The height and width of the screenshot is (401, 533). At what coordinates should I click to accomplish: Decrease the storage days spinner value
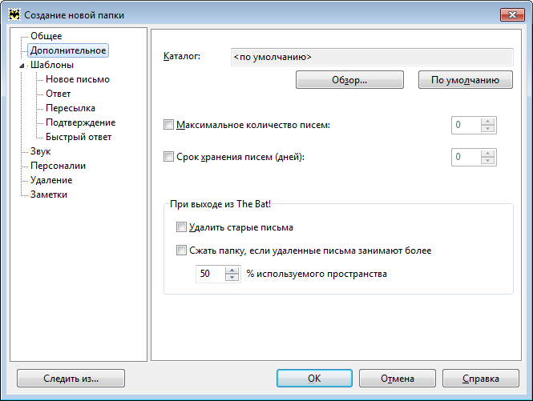(487, 161)
